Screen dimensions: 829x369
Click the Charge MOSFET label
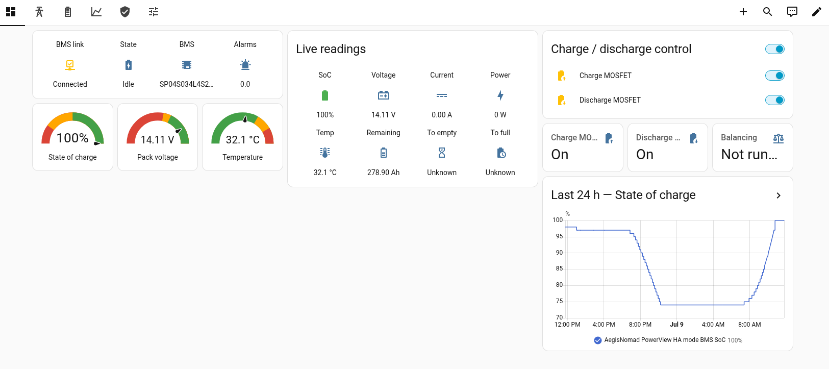606,76
